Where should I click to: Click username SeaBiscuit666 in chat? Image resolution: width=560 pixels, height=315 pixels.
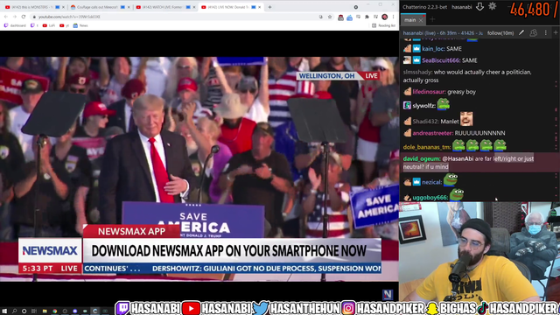tap(441, 60)
